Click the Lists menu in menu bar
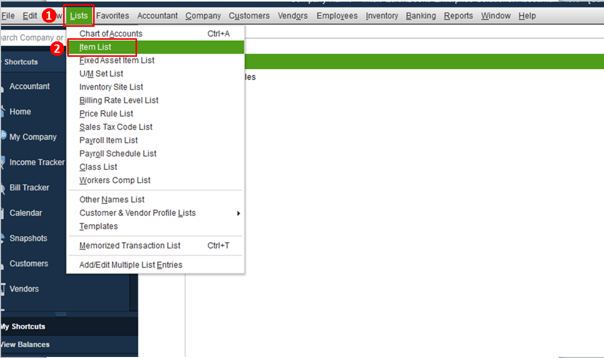This screenshot has width=604, height=358. point(79,16)
